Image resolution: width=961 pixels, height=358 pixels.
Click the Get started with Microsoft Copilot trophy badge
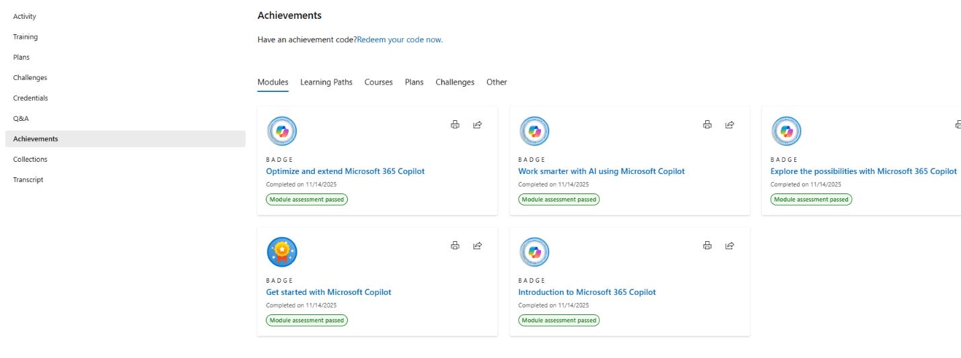tap(282, 252)
